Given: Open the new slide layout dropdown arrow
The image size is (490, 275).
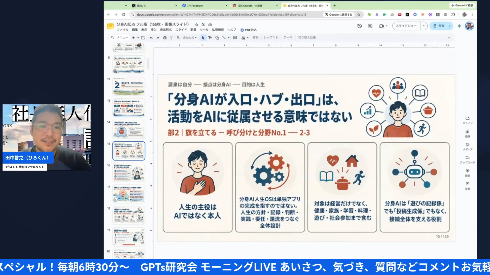Looking at the screenshot, I should coord(138,38).
